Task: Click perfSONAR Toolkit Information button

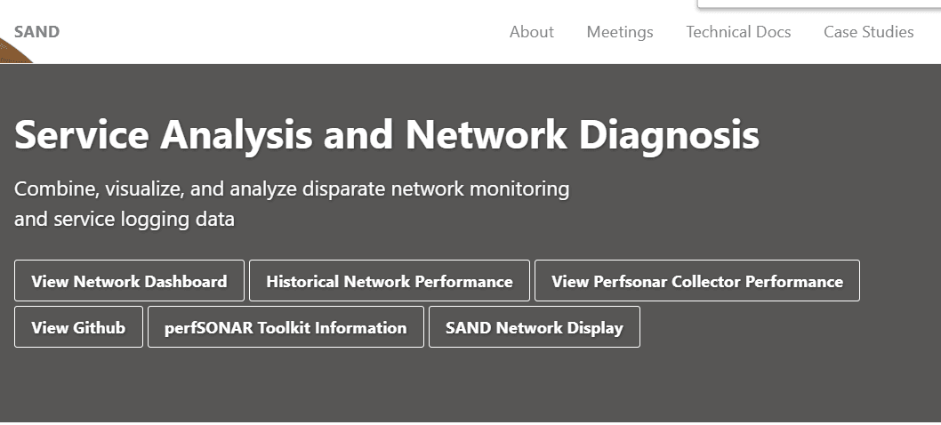Action: point(286,327)
